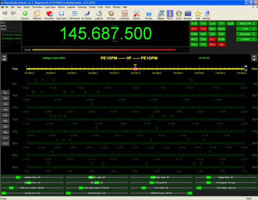Open the DX Cluster tool
The height and width of the screenshot is (200, 258).
[x=86, y=15]
